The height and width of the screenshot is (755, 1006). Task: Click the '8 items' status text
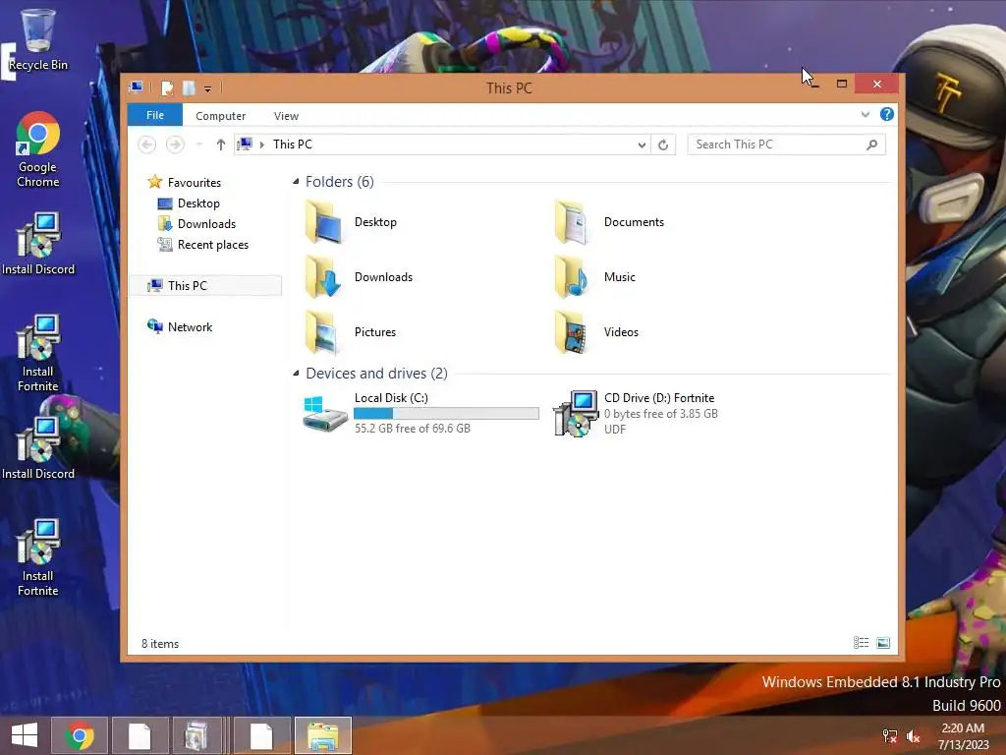[x=160, y=643]
